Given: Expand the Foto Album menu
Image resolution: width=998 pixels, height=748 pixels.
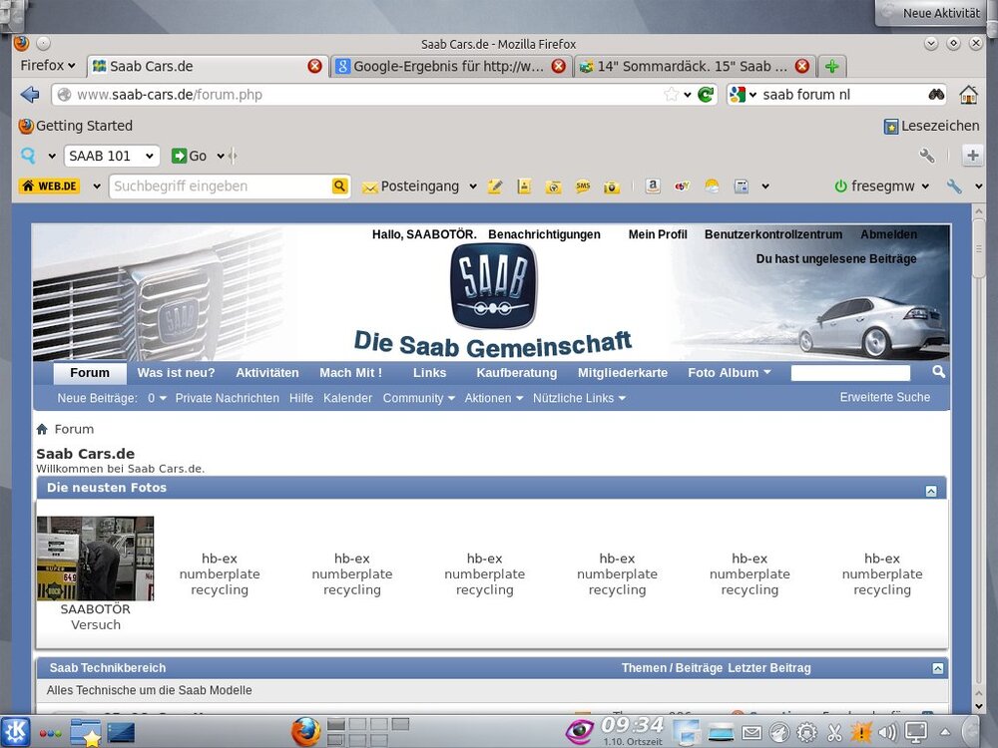Looking at the screenshot, I should point(729,373).
